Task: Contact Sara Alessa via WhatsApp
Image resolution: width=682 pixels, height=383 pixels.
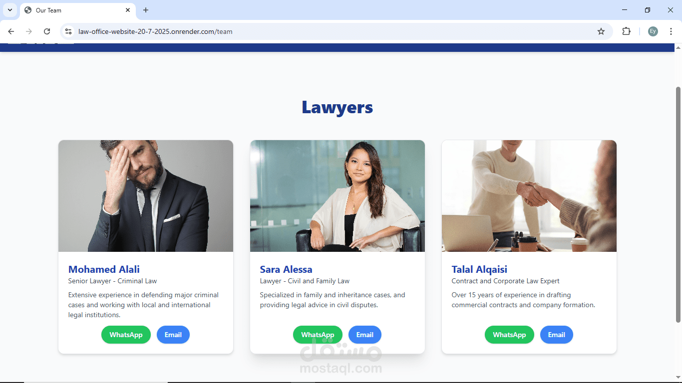Action: [x=318, y=335]
